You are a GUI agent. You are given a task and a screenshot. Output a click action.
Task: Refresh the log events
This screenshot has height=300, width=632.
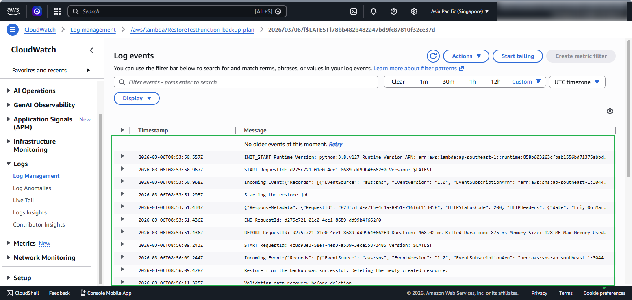click(433, 56)
